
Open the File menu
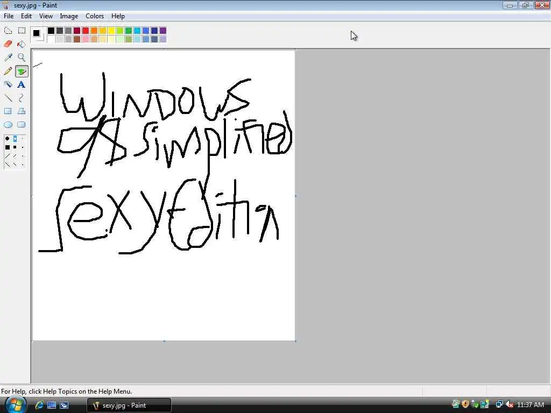click(x=9, y=16)
